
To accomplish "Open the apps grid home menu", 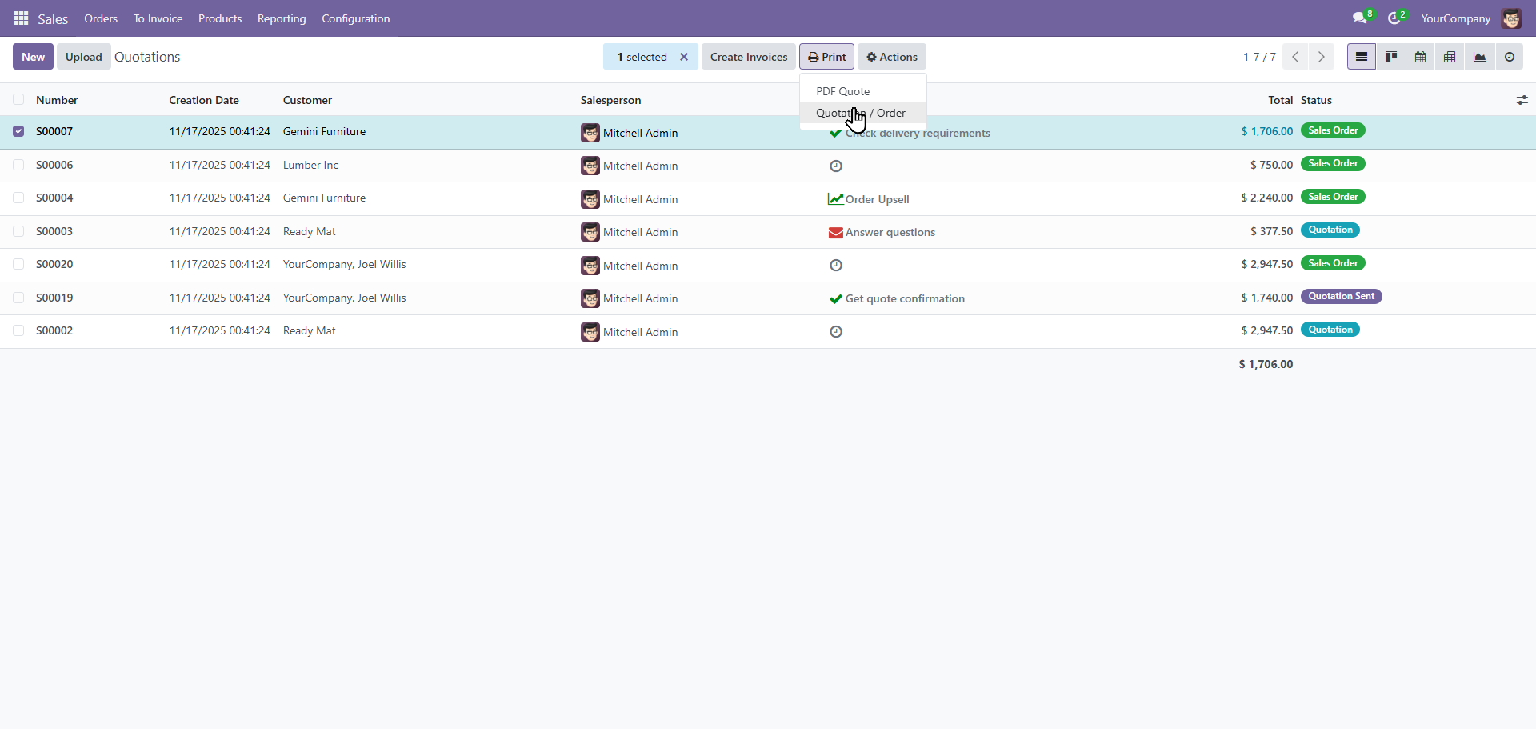I will [x=22, y=18].
